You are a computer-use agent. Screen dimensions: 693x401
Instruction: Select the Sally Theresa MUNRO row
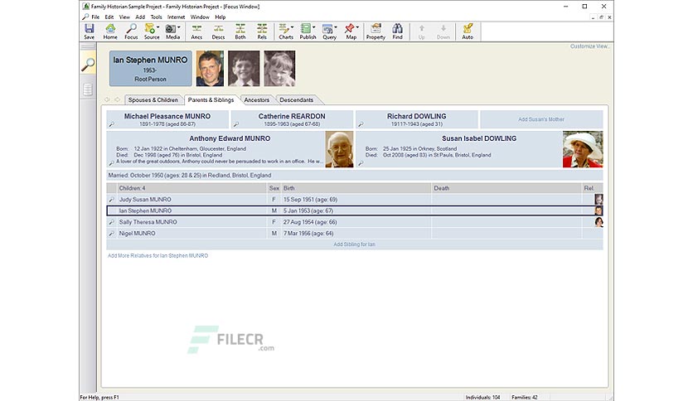coord(355,222)
